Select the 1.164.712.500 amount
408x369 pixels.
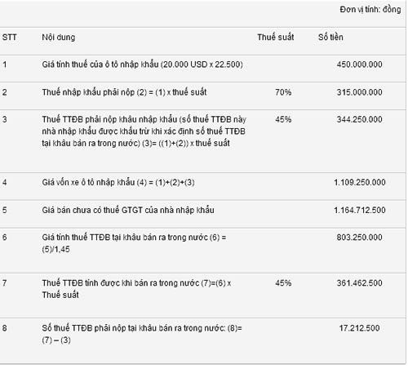pos(360,210)
